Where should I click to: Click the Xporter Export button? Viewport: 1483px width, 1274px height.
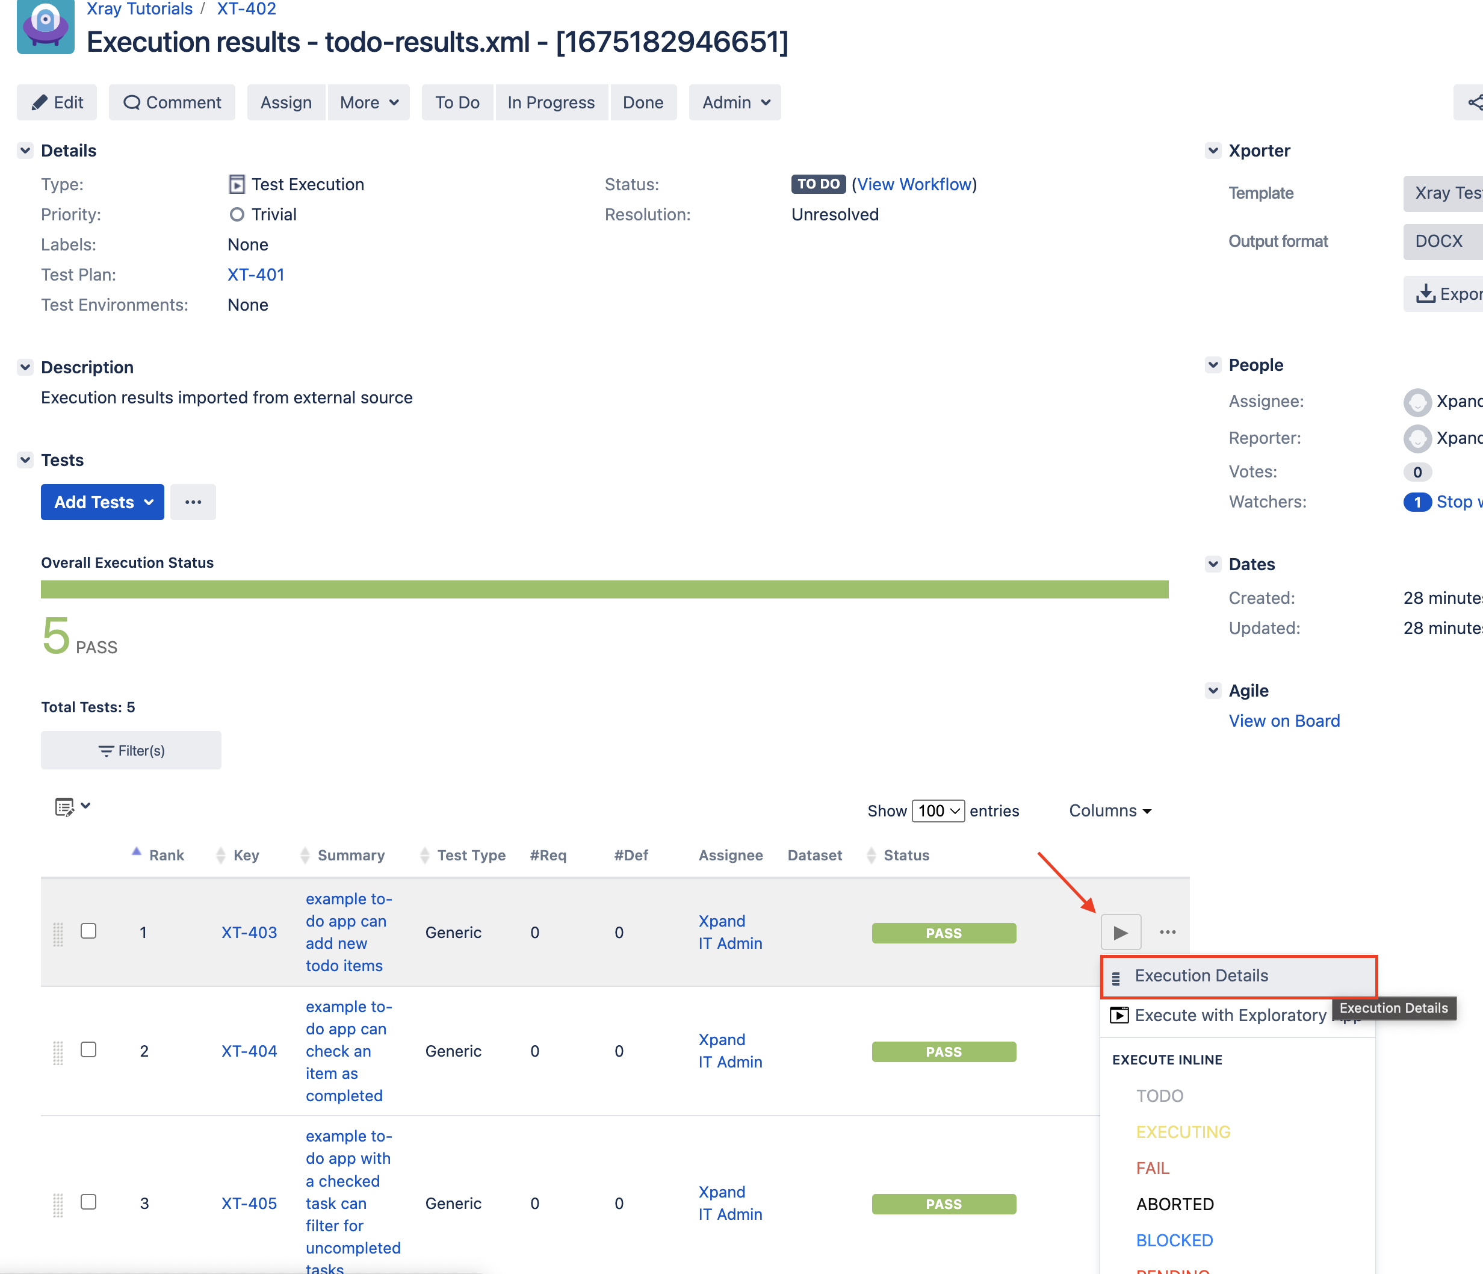pos(1443,294)
